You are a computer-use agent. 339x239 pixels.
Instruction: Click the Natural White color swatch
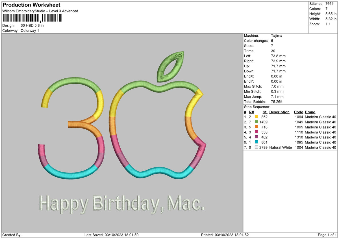(x=257, y=147)
